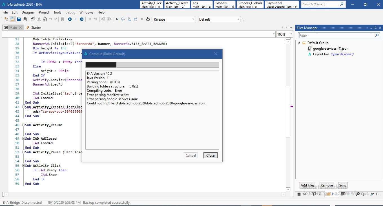Screen dimensions: 383x206
Task: Select google-services (4).json file
Action: [331, 49]
